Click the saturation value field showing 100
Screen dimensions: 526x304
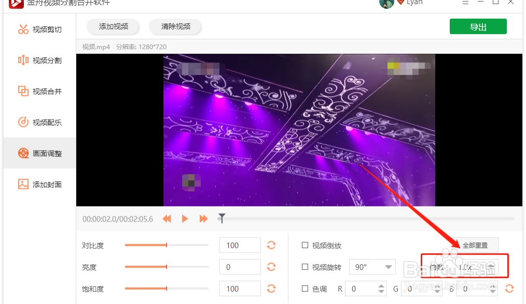click(x=240, y=288)
